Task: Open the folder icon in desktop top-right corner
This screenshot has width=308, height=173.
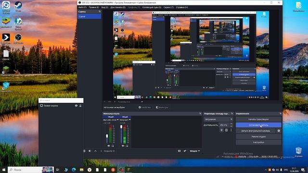Action: click(x=298, y=6)
